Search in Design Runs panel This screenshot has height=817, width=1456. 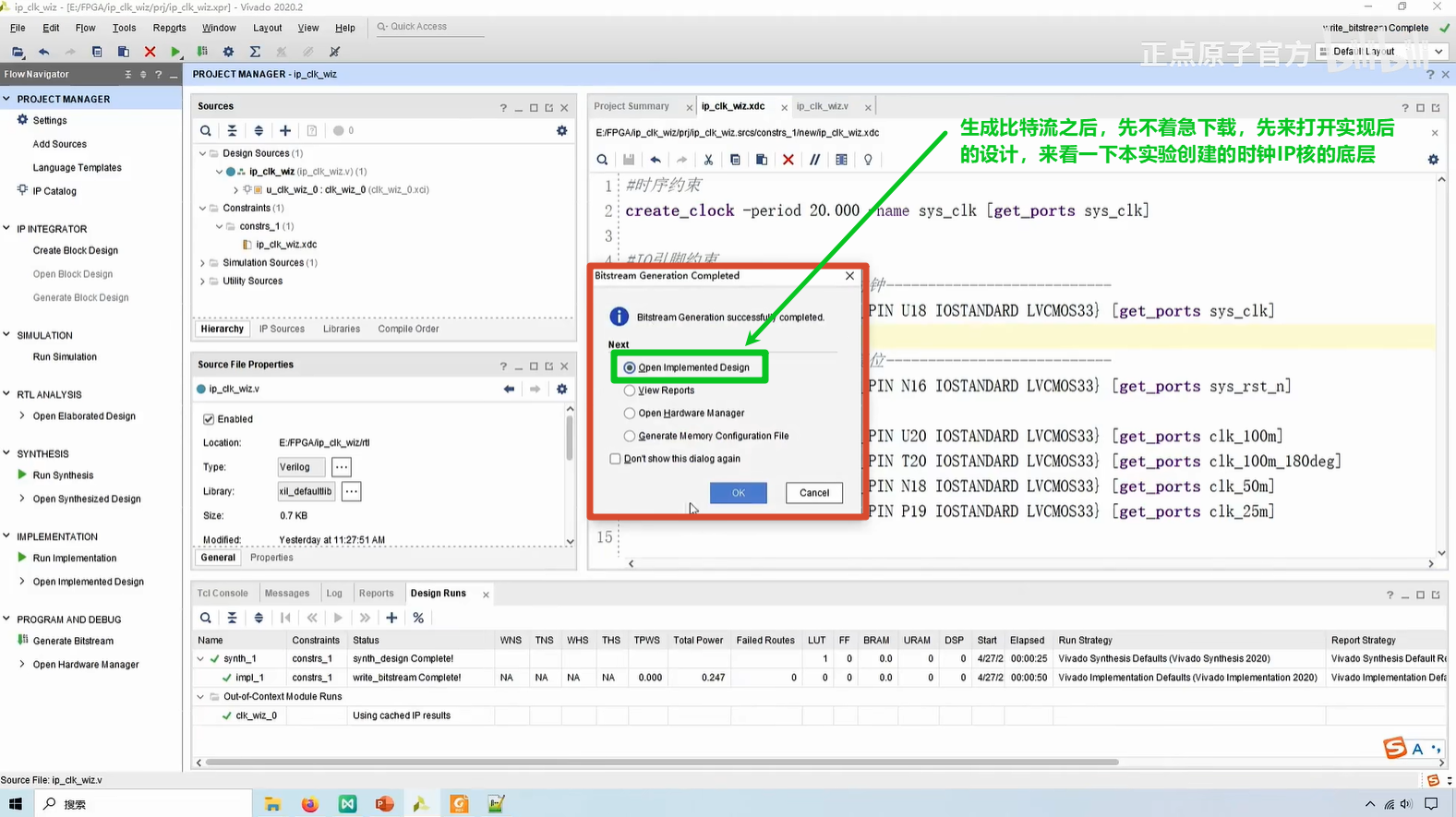[206, 618]
